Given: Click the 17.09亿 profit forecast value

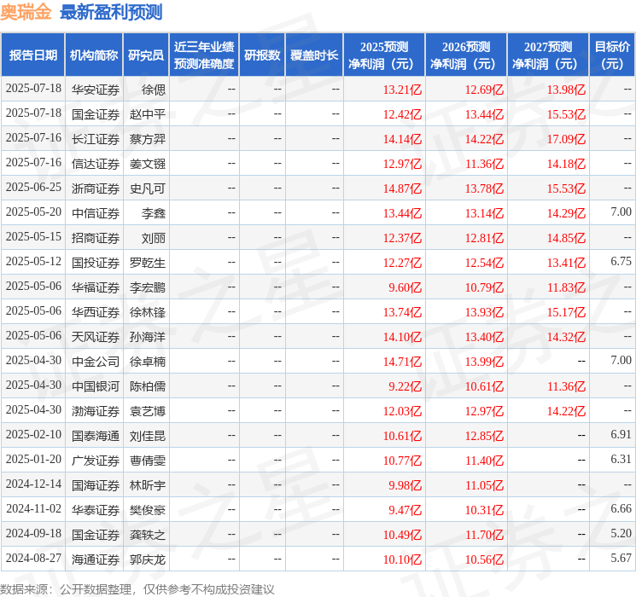Looking at the screenshot, I should tap(566, 138).
